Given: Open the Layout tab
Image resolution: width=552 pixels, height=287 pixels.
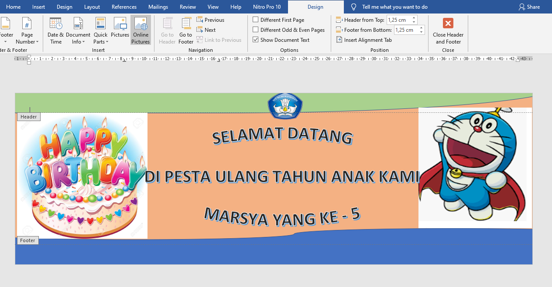Looking at the screenshot, I should point(92,7).
